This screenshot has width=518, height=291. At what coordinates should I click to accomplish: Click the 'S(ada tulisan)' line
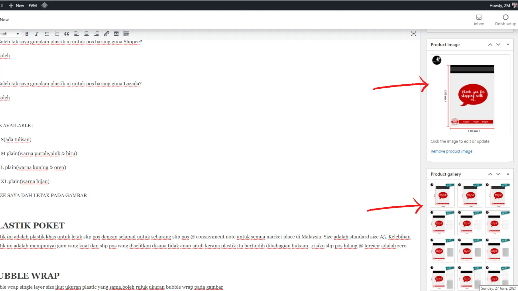16,139
